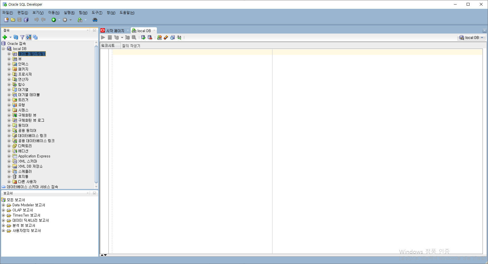Image resolution: width=488 pixels, height=264 pixels.
Task: Create a new file with the New icon
Action: point(6,20)
